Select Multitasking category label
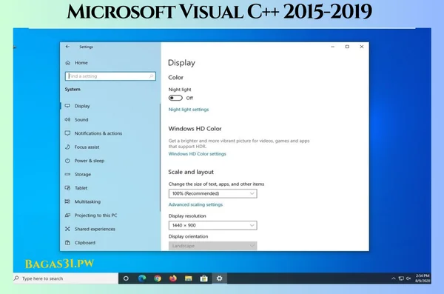Image resolution: width=444 pixels, height=294 pixels. click(x=87, y=201)
